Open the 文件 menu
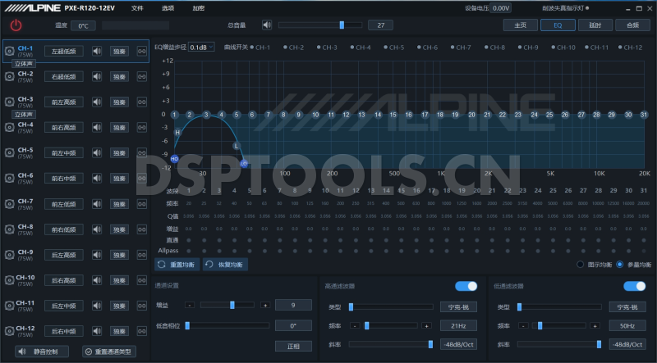 click(x=137, y=8)
